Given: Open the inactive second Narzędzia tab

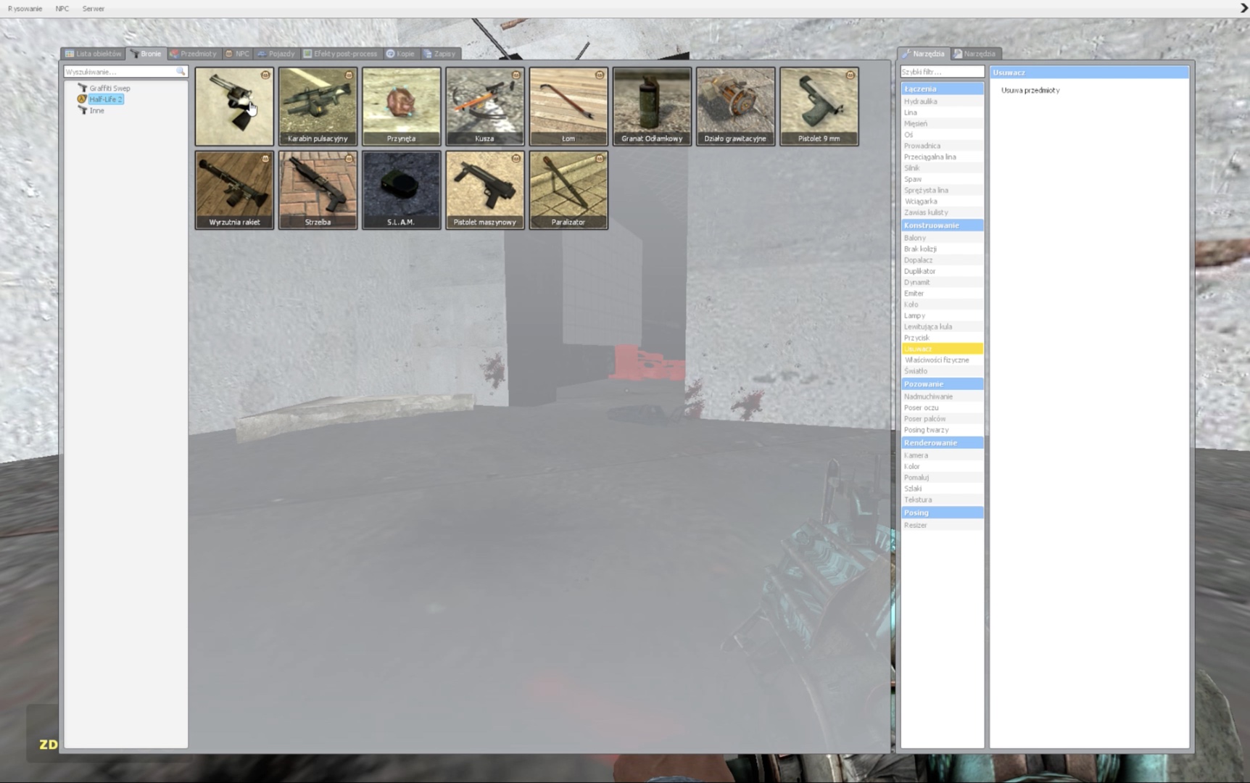Looking at the screenshot, I should tap(974, 54).
